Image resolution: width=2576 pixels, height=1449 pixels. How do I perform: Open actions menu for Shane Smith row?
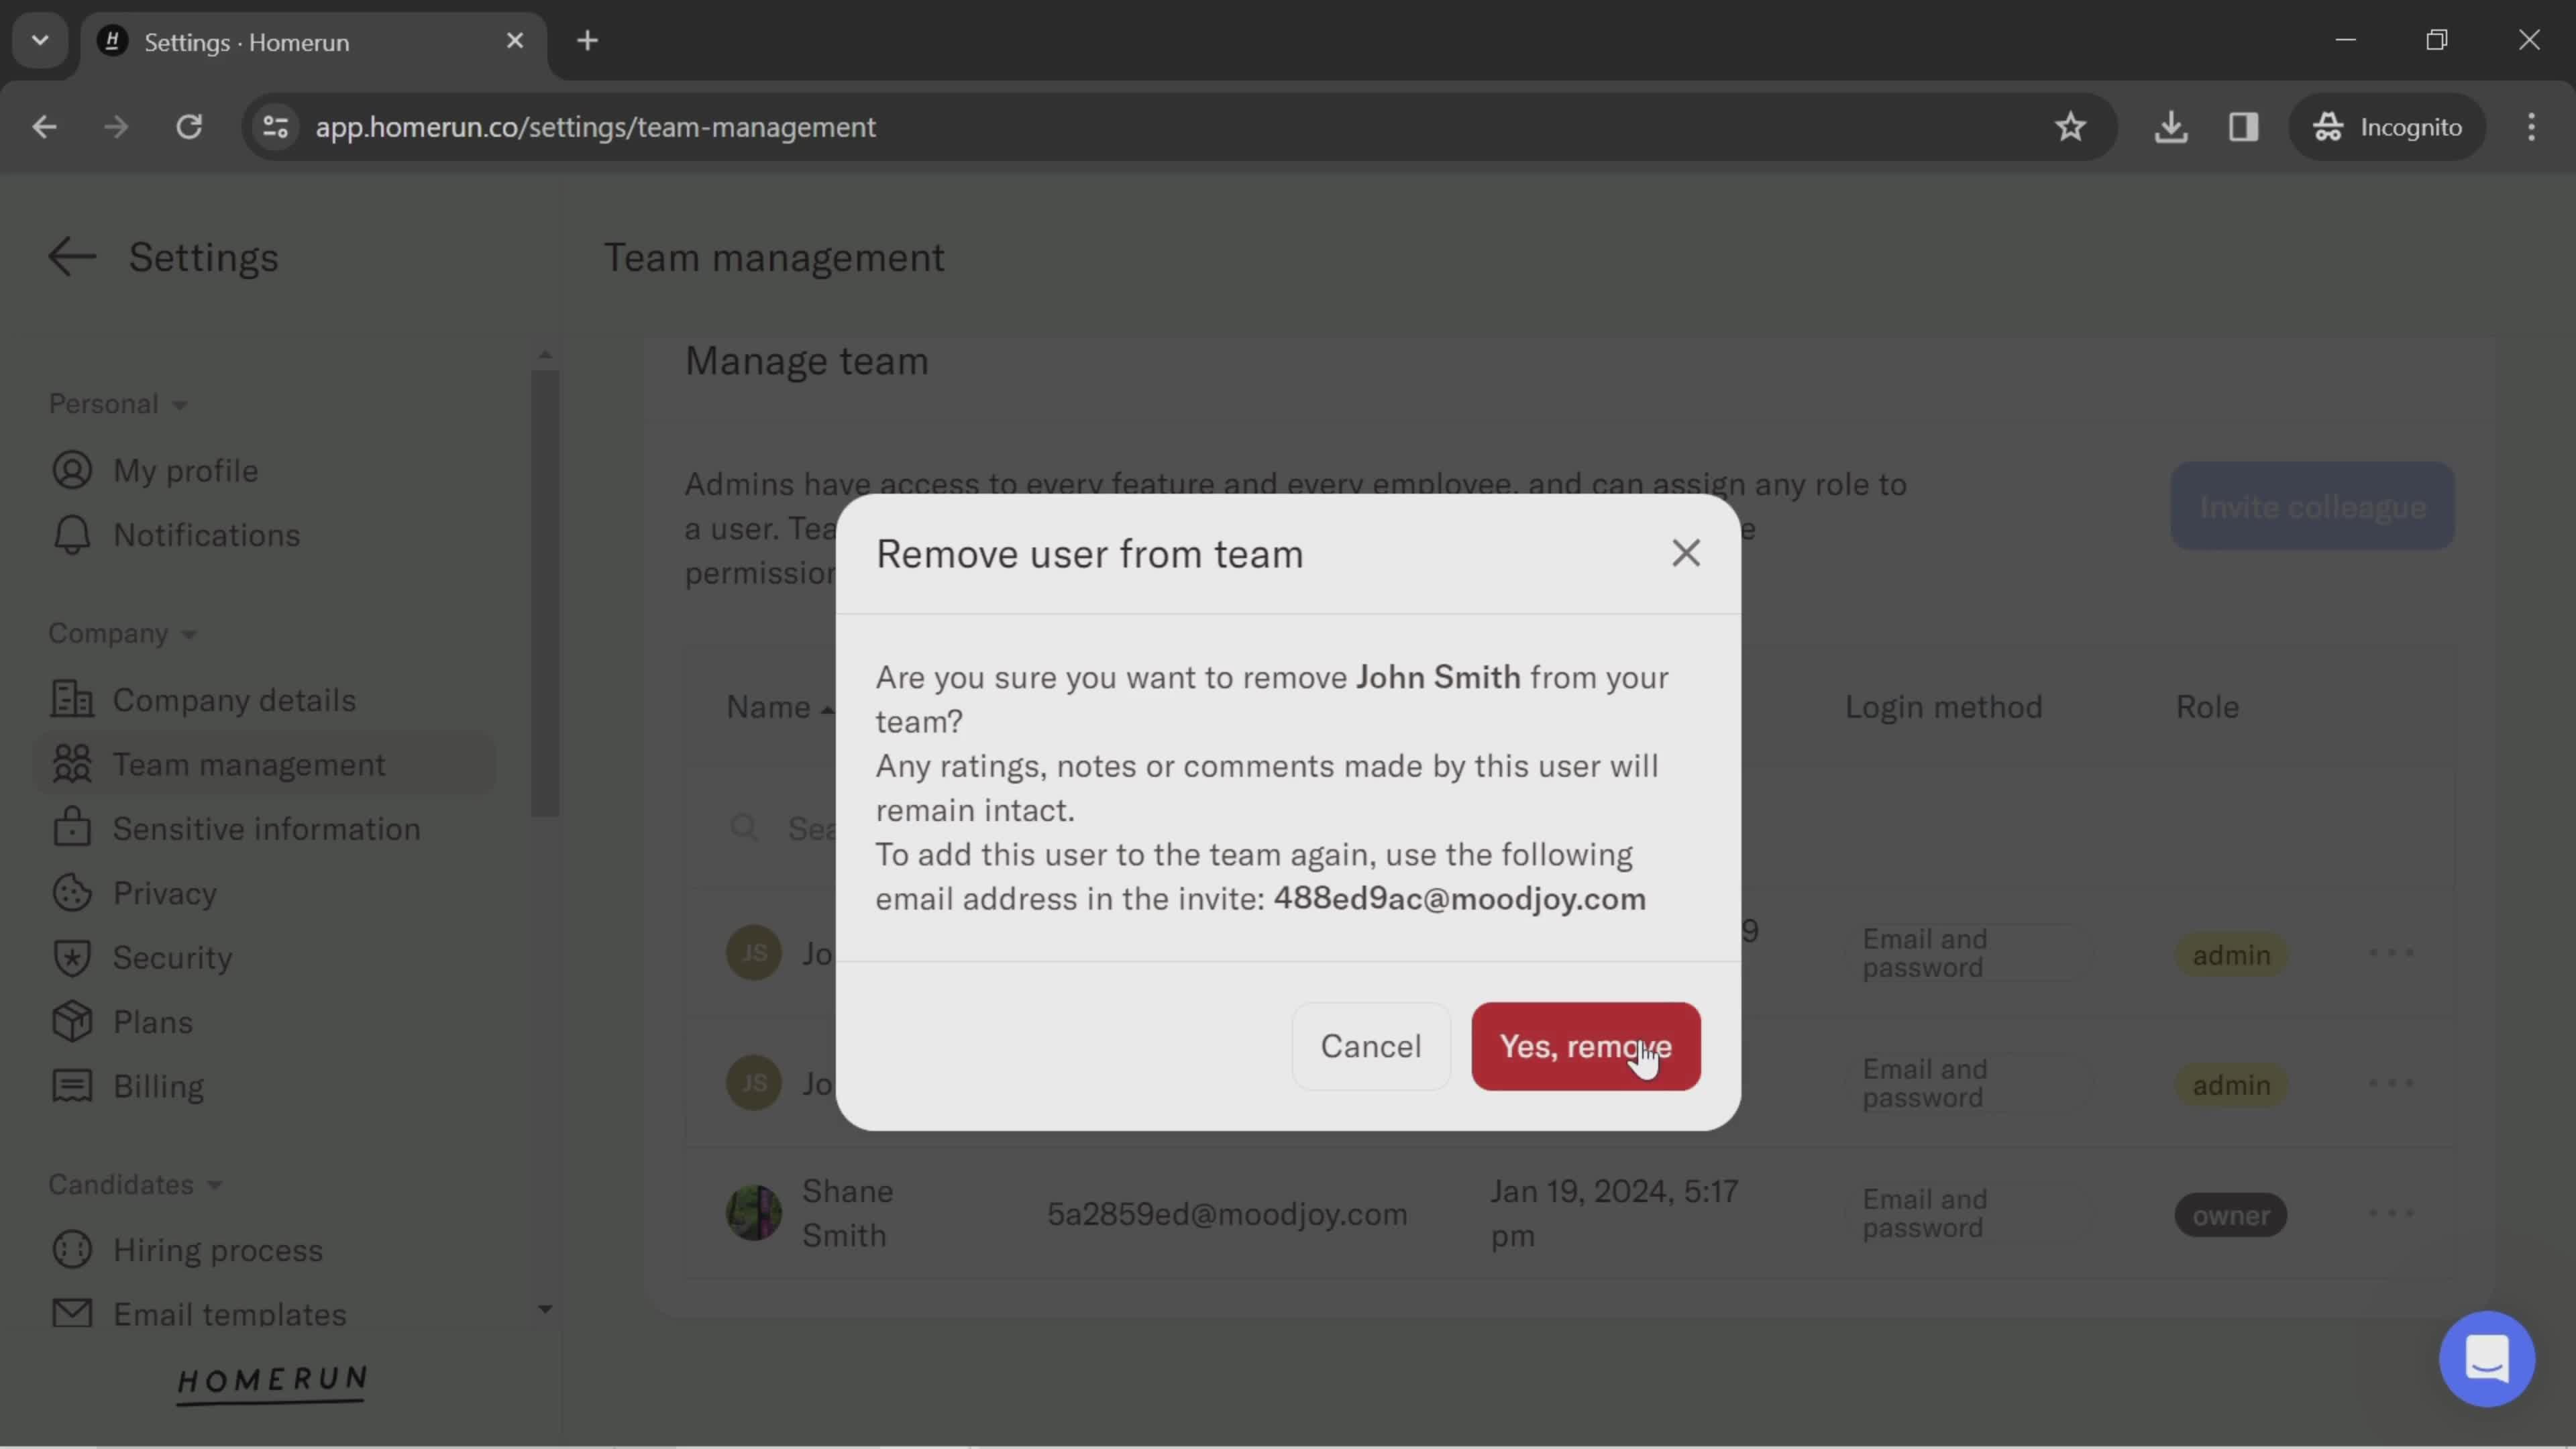pyautogui.click(x=2391, y=1214)
